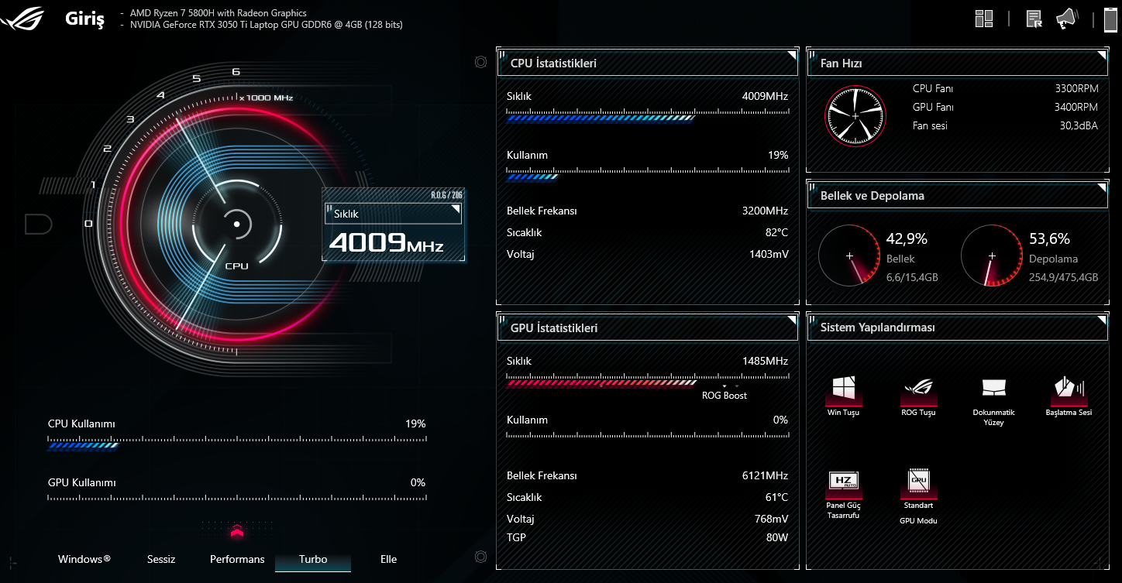Click the ROG Boost marker label
1122x583 pixels.
click(724, 396)
